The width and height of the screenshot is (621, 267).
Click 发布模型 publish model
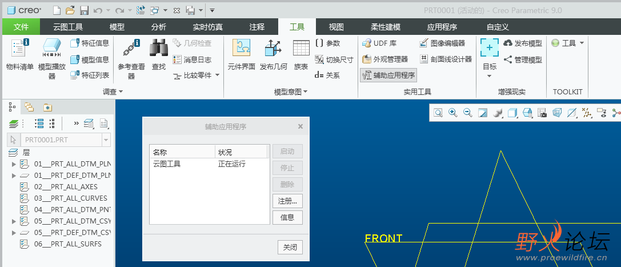(x=523, y=43)
